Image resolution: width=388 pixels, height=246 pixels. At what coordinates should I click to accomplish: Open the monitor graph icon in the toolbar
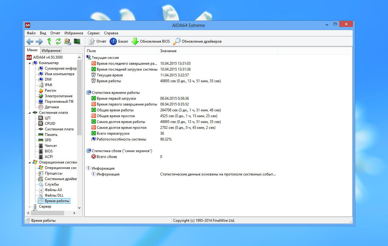[x=77, y=41]
